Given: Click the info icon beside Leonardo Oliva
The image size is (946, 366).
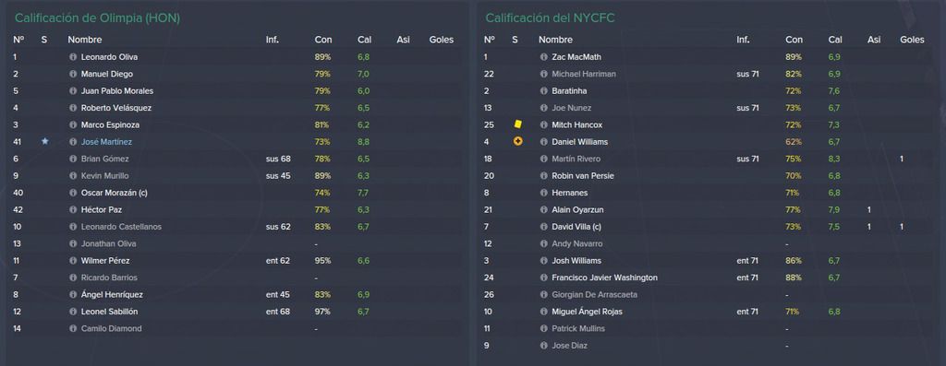Looking at the screenshot, I should pyautogui.click(x=73, y=57).
